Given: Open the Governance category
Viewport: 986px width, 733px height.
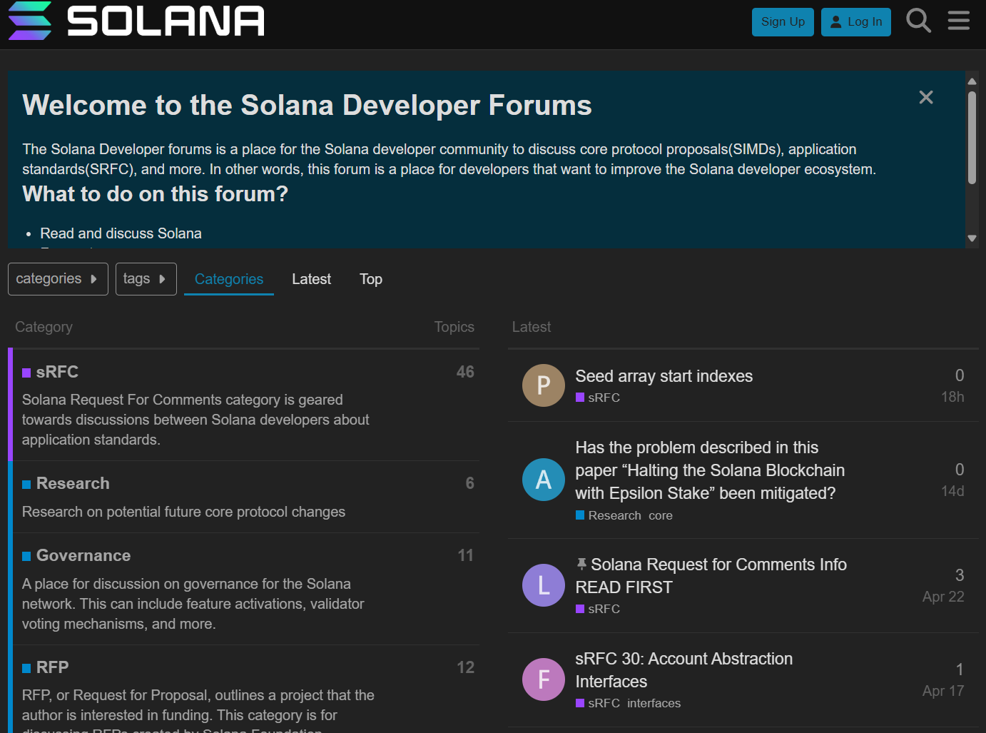Looking at the screenshot, I should click(83, 555).
